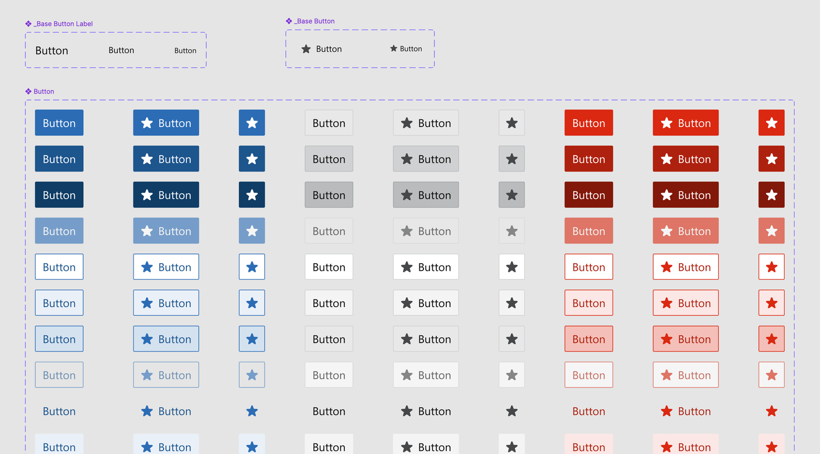Click the darkest maroon star-only button
Screen dimensions: 820x454
click(x=771, y=195)
